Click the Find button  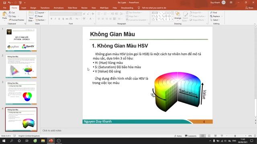click(214, 12)
